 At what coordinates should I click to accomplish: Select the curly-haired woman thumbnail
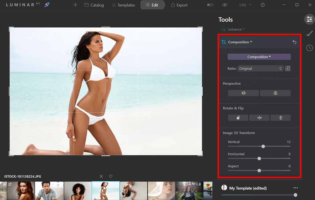[78, 191]
